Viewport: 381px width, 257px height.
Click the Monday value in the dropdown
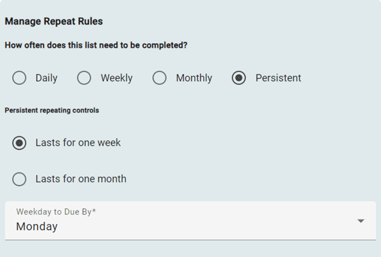click(37, 227)
